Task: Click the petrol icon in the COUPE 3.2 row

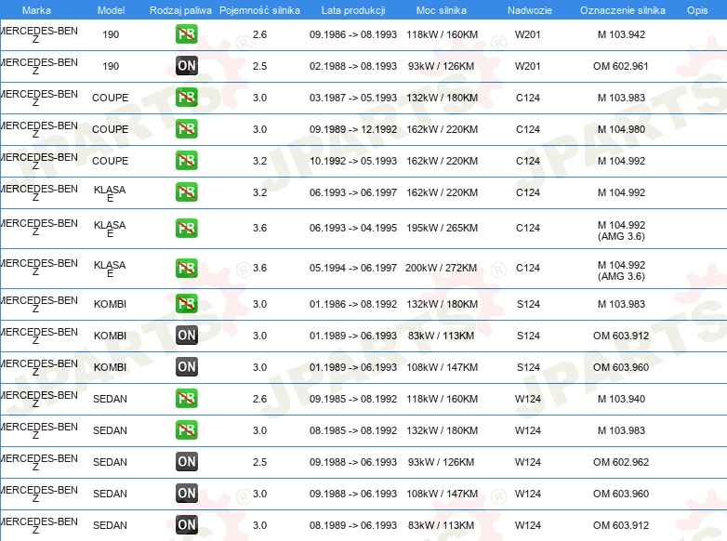Action: pos(187,161)
